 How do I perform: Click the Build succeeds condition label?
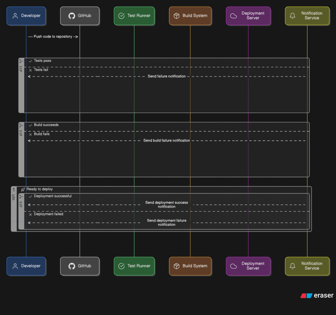tap(46, 125)
